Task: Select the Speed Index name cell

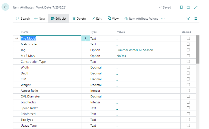Action: (x=51, y=108)
